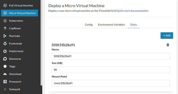Screen dimensions: 178x94
Task: Select Micro Virtual Machine menu item
Action: [20, 13]
